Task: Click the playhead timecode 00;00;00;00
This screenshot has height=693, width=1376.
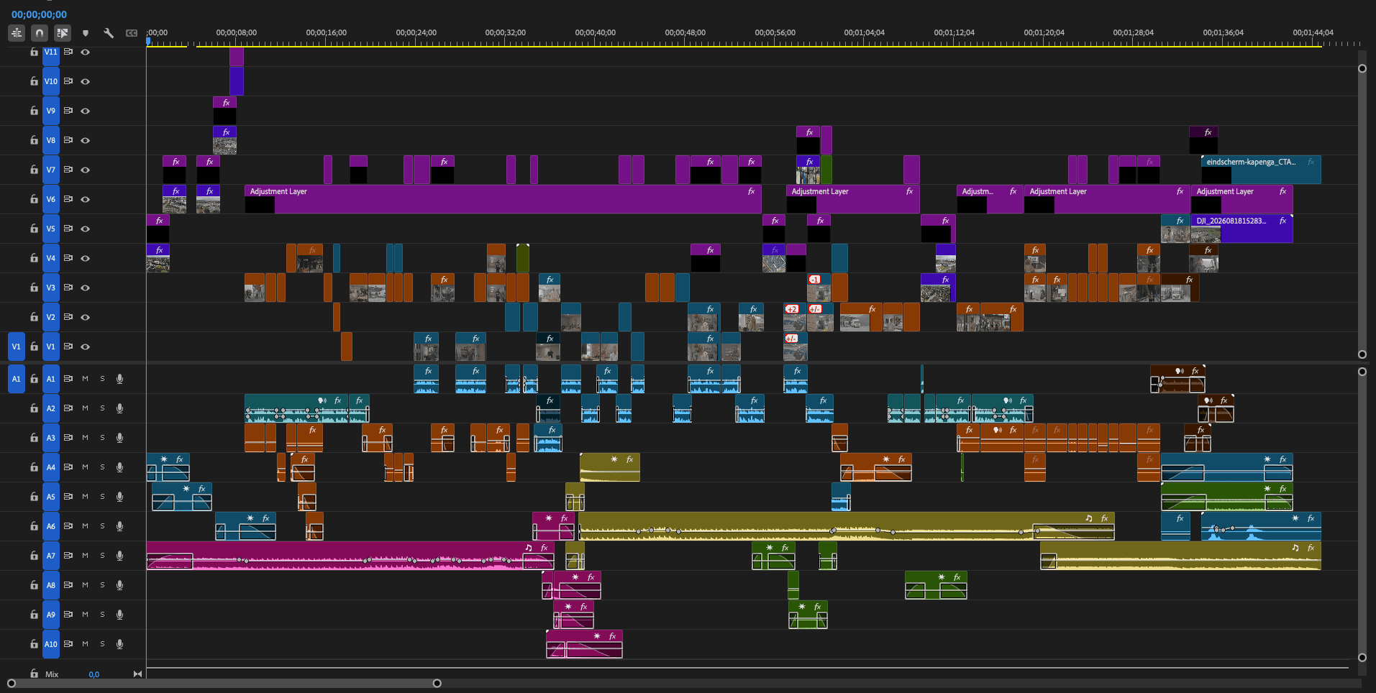Action: pyautogui.click(x=39, y=14)
